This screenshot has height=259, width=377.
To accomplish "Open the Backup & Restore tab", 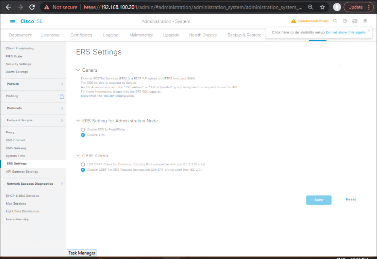I will point(244,35).
